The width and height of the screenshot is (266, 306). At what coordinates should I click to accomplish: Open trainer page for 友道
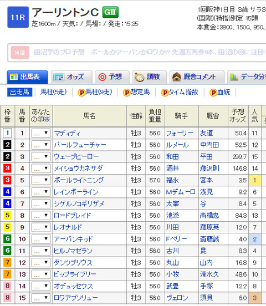coord(206,133)
